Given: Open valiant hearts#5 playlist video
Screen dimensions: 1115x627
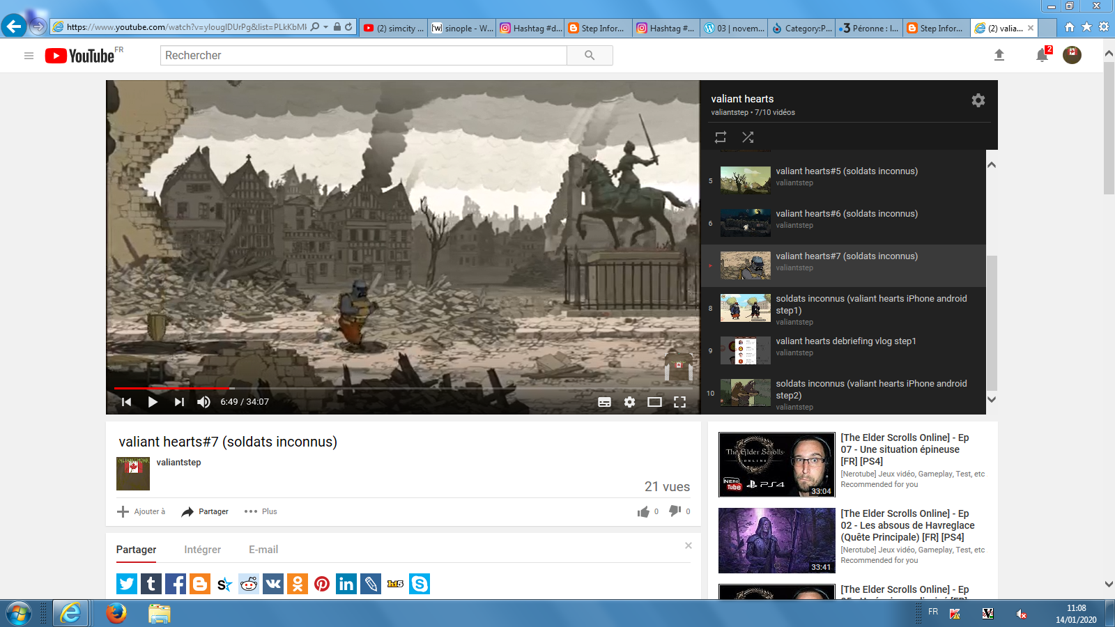Looking at the screenshot, I should [x=843, y=180].
